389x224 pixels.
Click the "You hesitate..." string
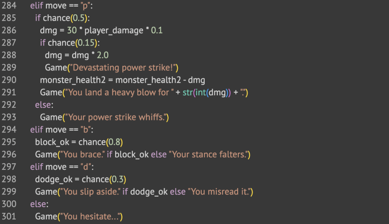click(91, 216)
